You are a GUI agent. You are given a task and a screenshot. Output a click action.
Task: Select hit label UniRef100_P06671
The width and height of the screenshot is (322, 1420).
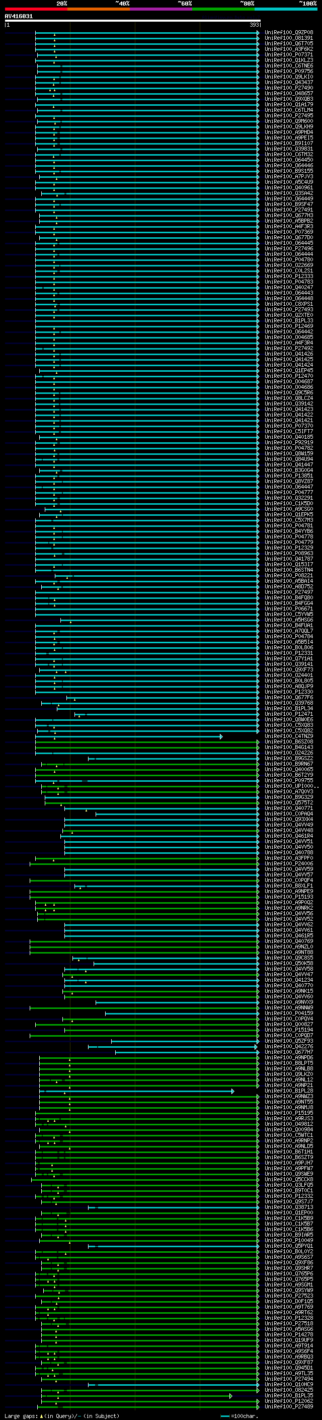(289, 609)
